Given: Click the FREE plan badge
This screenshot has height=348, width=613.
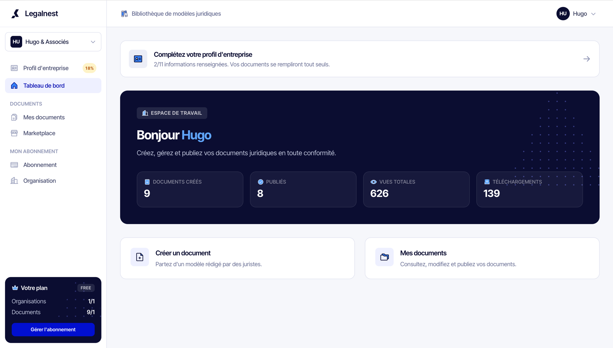Looking at the screenshot, I should pos(86,288).
